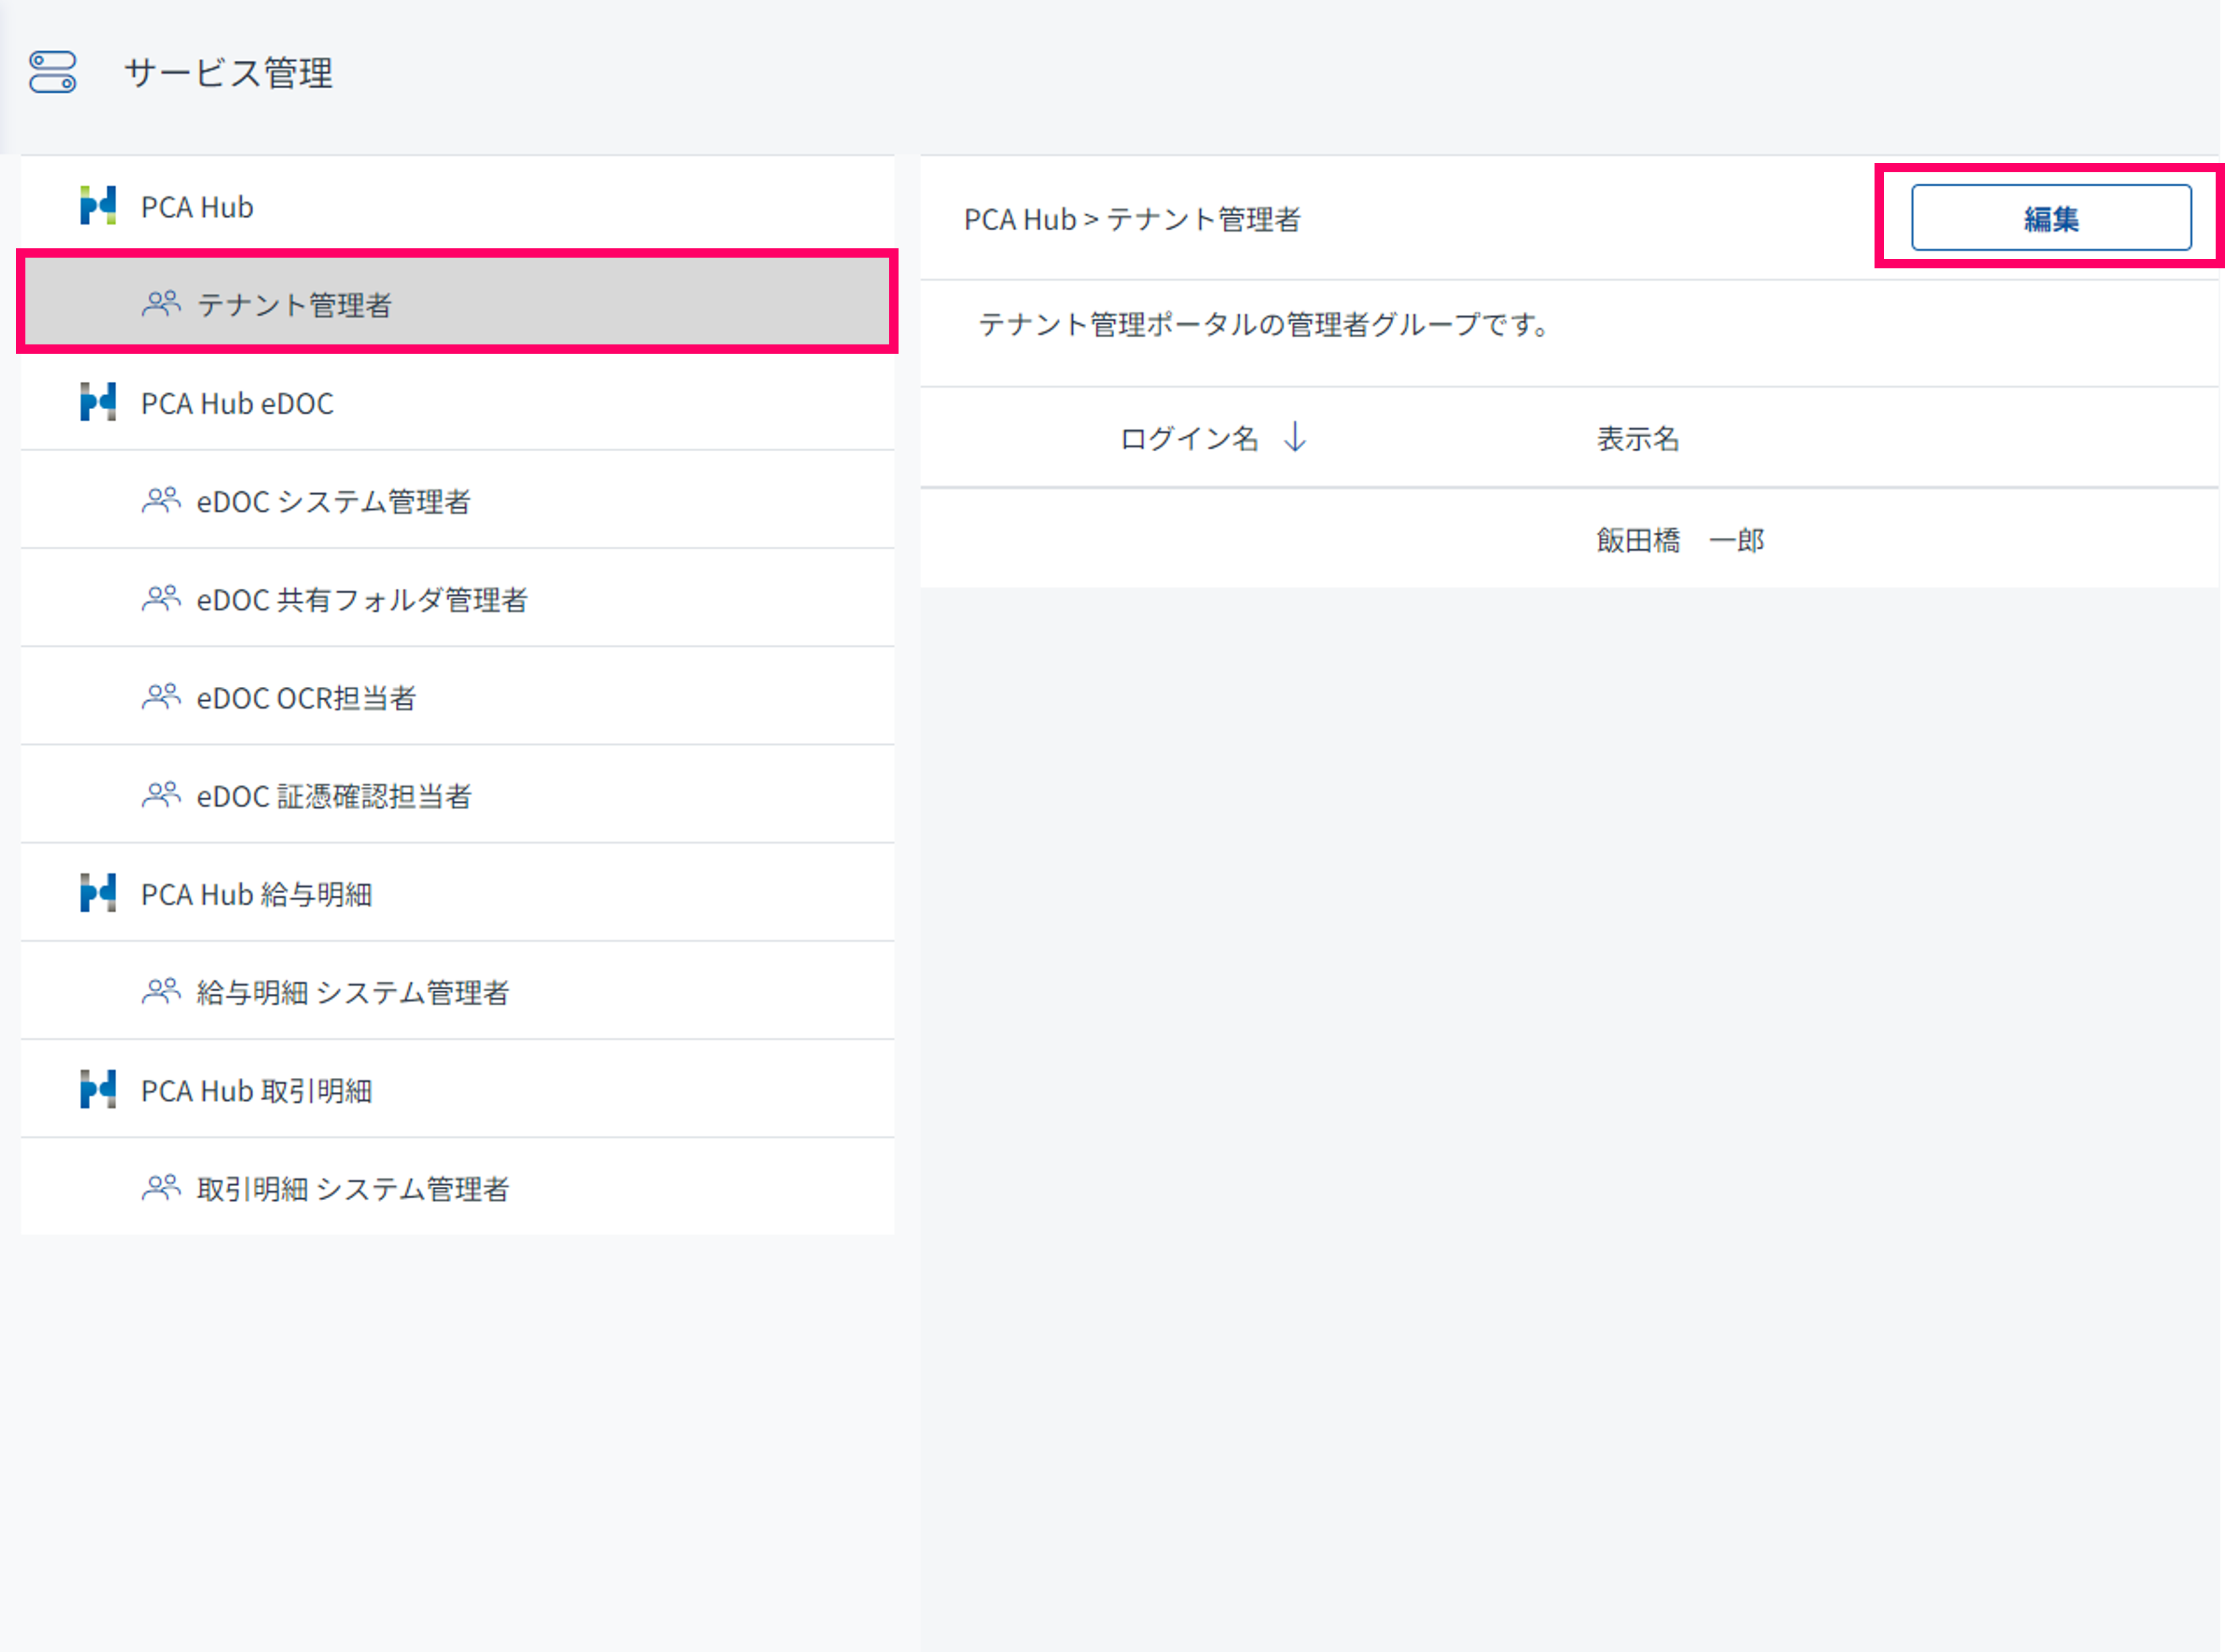Toggle sort arrow next to ログイン名
Viewport: 2225px width, 1652px height.
[x=1295, y=437]
